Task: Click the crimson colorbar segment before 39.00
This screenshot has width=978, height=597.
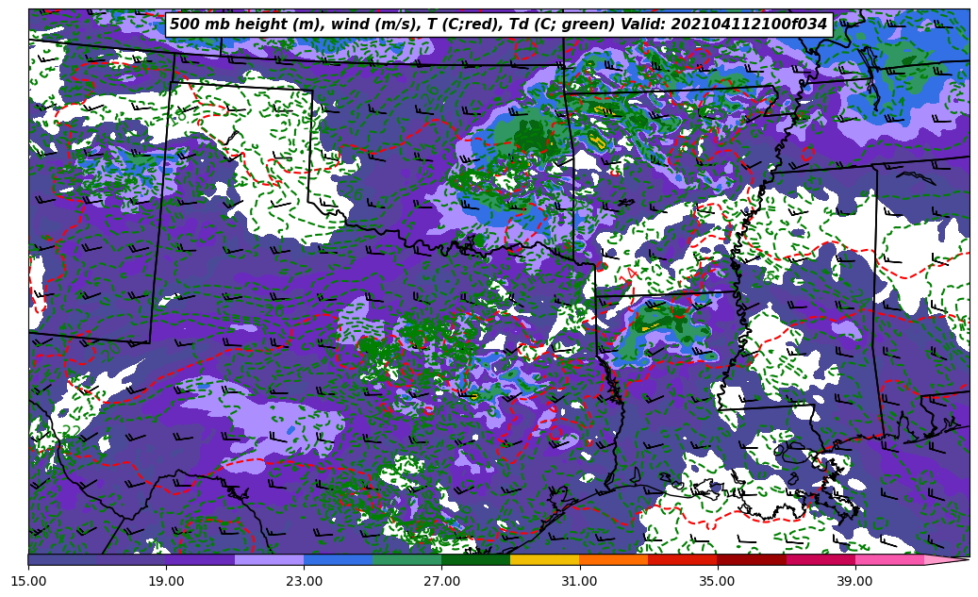Action: coord(820,559)
